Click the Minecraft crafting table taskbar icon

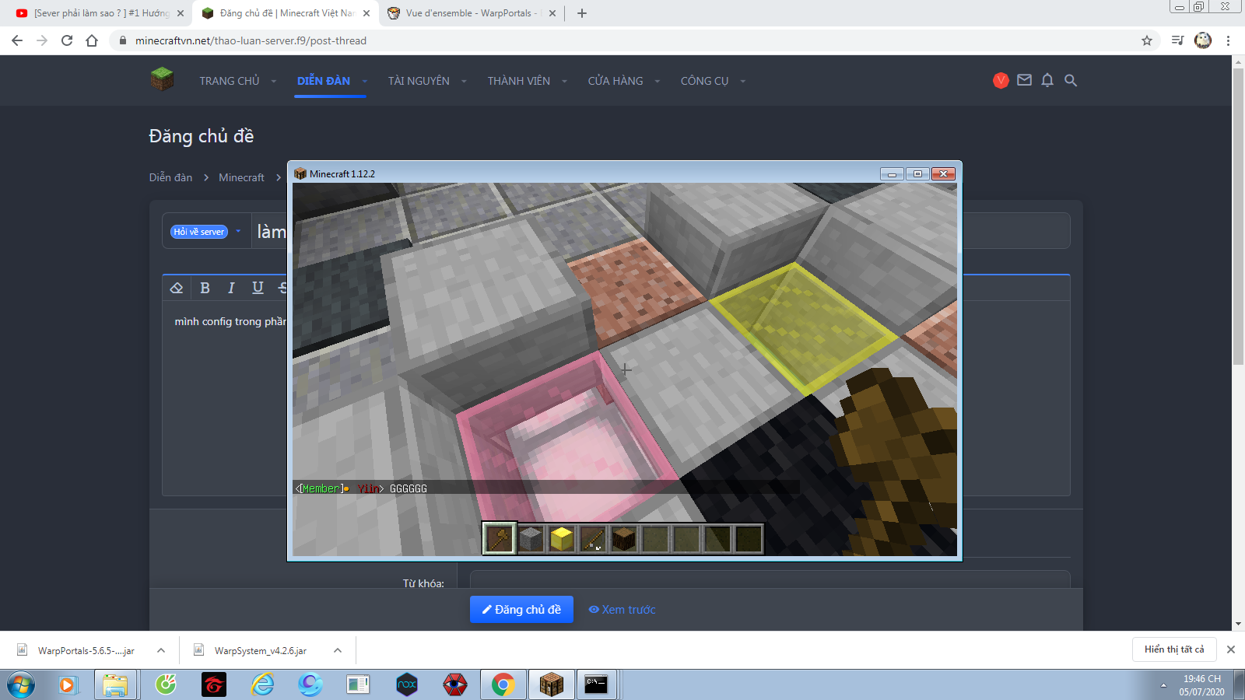[x=552, y=684]
